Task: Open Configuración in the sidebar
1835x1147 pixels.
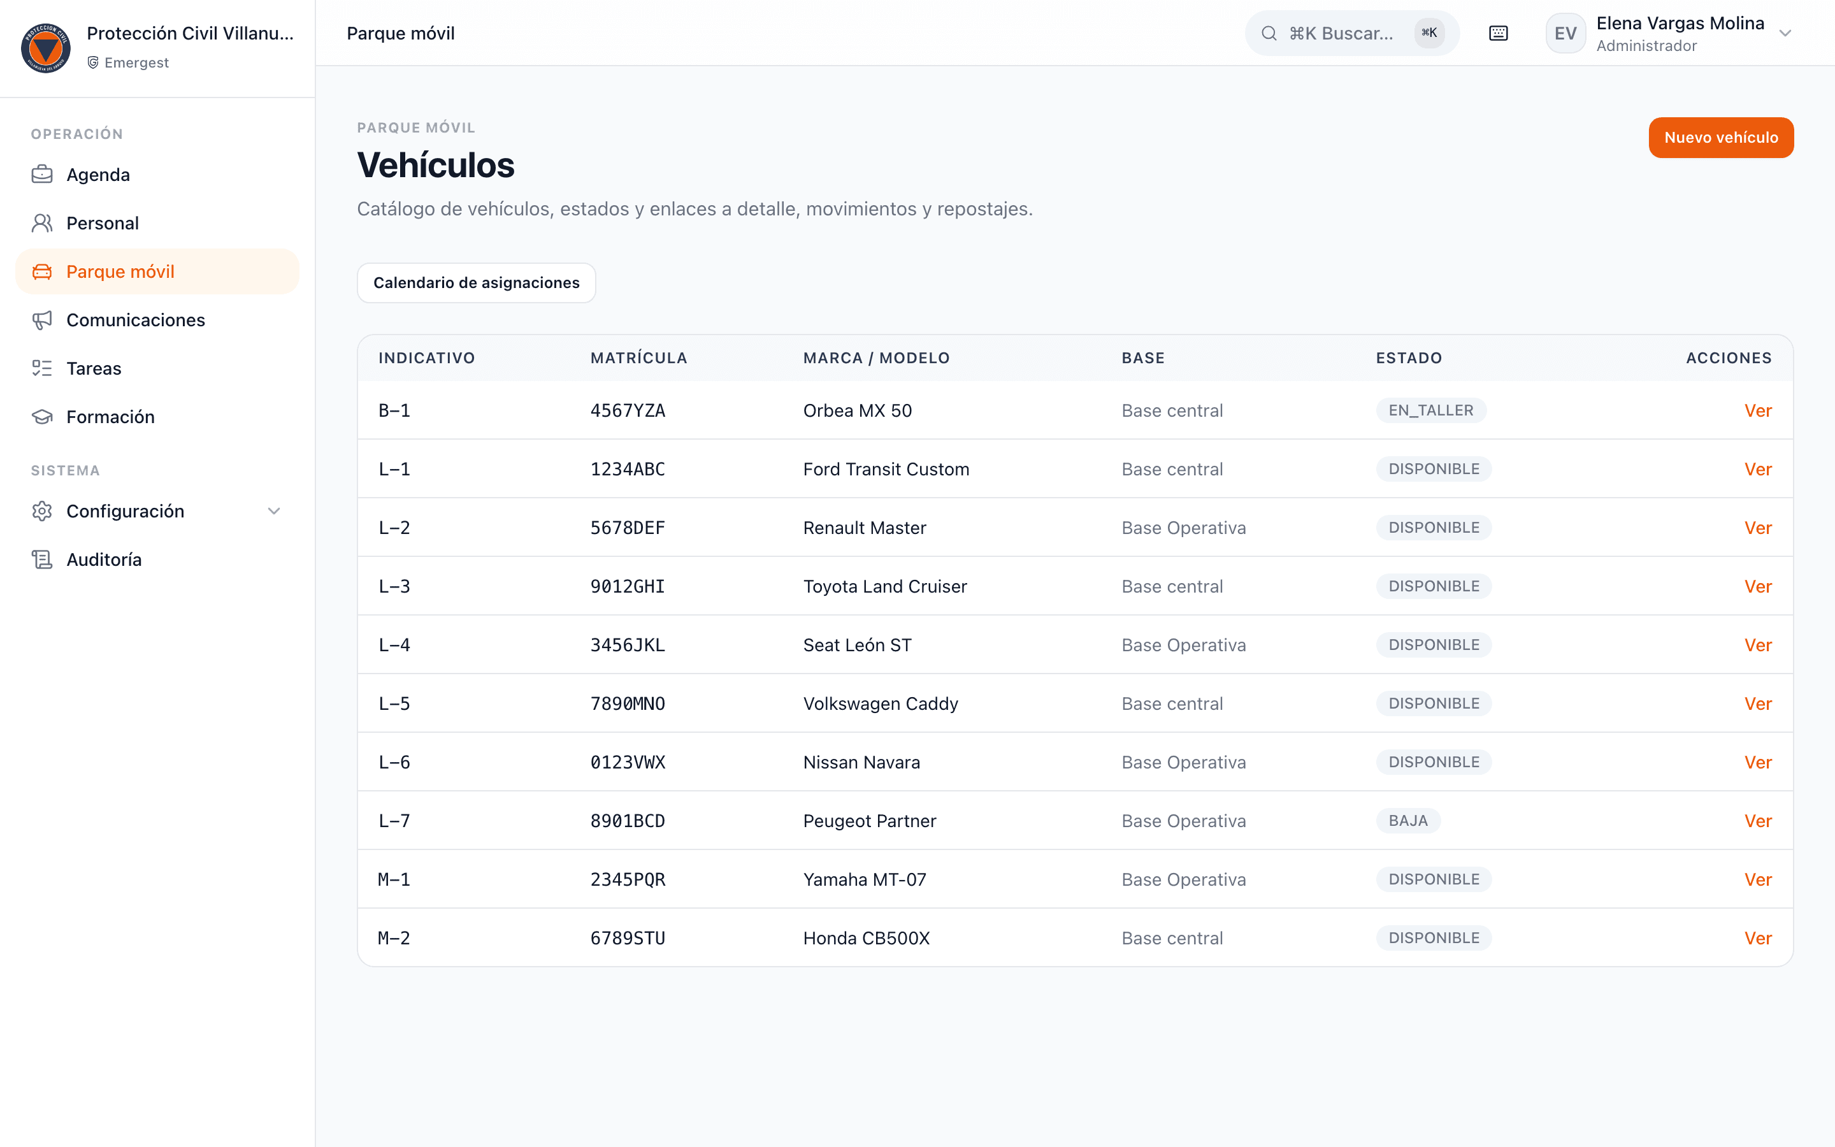Action: (157, 511)
